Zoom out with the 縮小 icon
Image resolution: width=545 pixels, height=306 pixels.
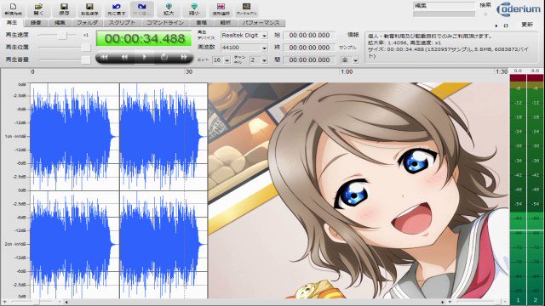pos(194,9)
